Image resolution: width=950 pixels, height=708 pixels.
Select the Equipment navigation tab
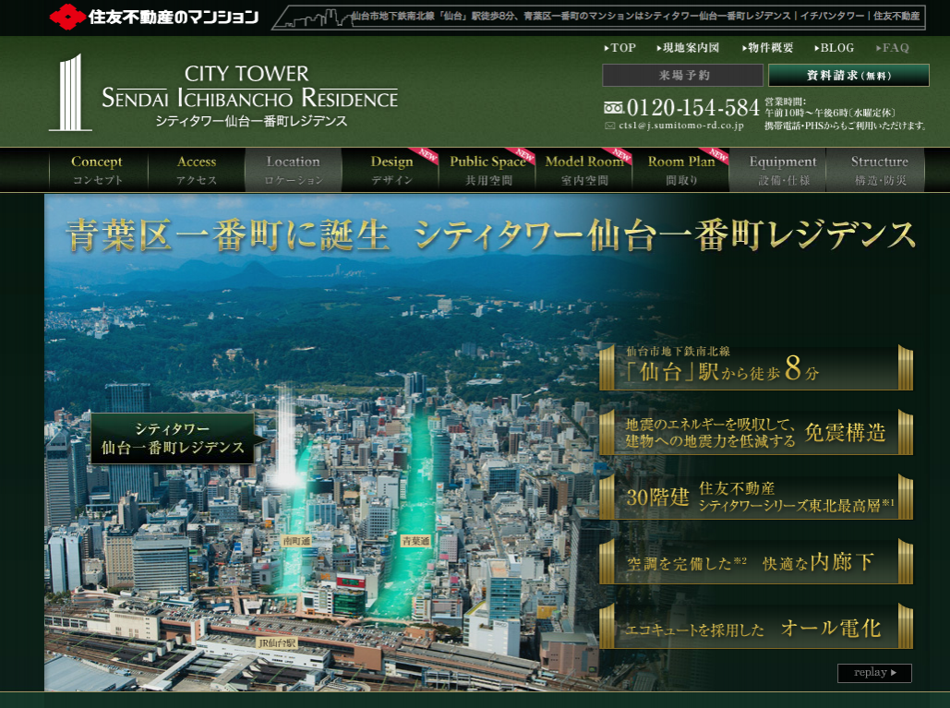point(783,170)
